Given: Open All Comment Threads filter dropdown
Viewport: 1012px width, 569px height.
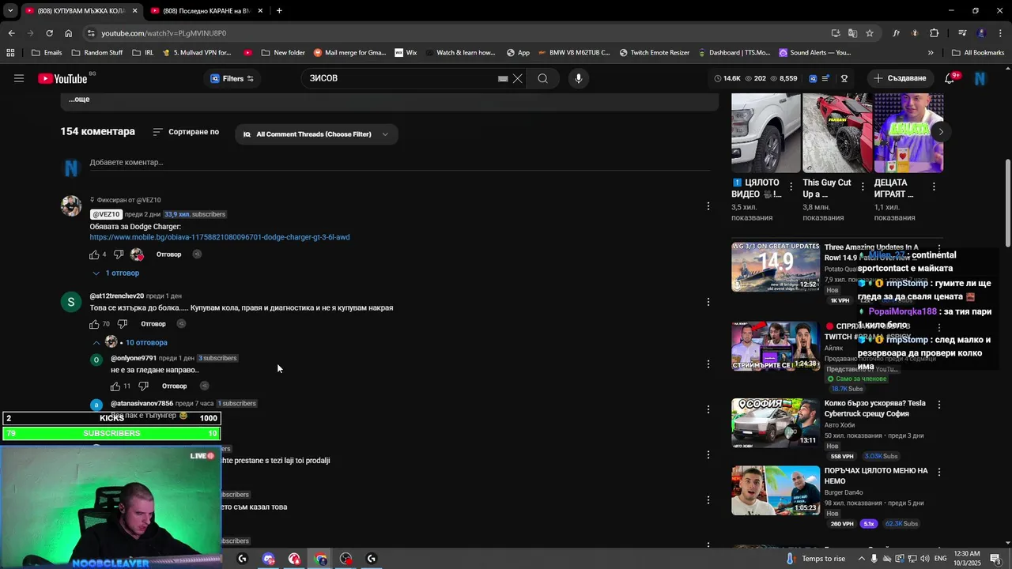Looking at the screenshot, I should coord(316,134).
